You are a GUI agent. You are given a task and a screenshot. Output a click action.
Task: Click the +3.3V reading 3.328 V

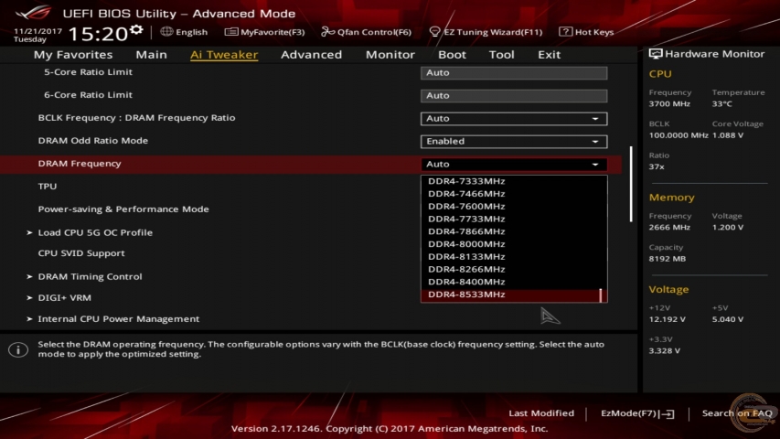(664, 351)
